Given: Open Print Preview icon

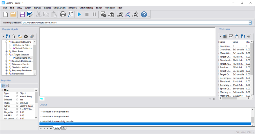Looking at the screenshot, I should (70, 14).
